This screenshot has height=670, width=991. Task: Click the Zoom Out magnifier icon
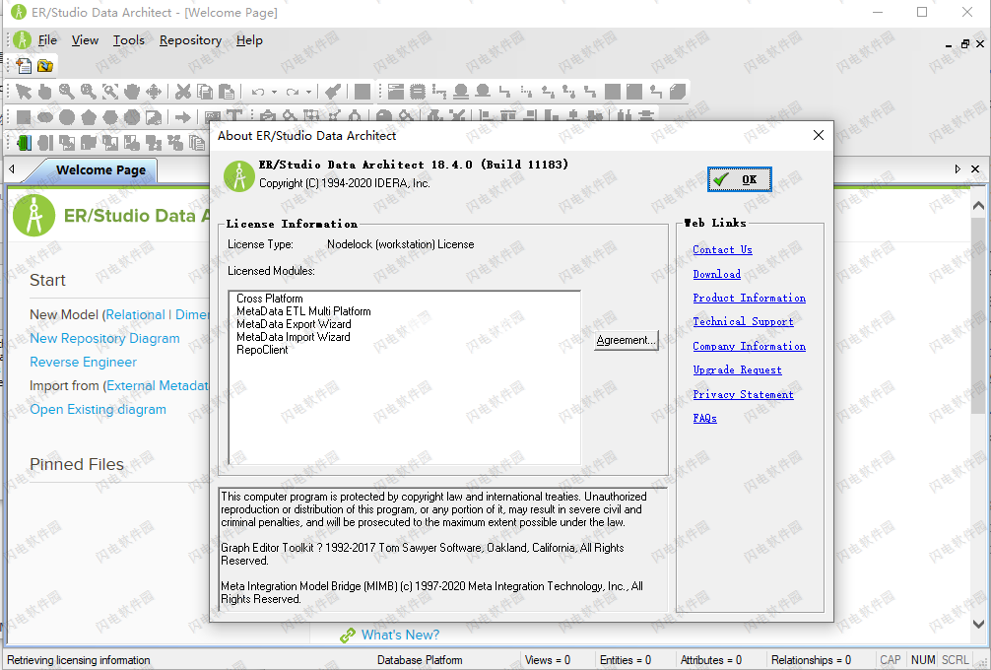point(89,92)
